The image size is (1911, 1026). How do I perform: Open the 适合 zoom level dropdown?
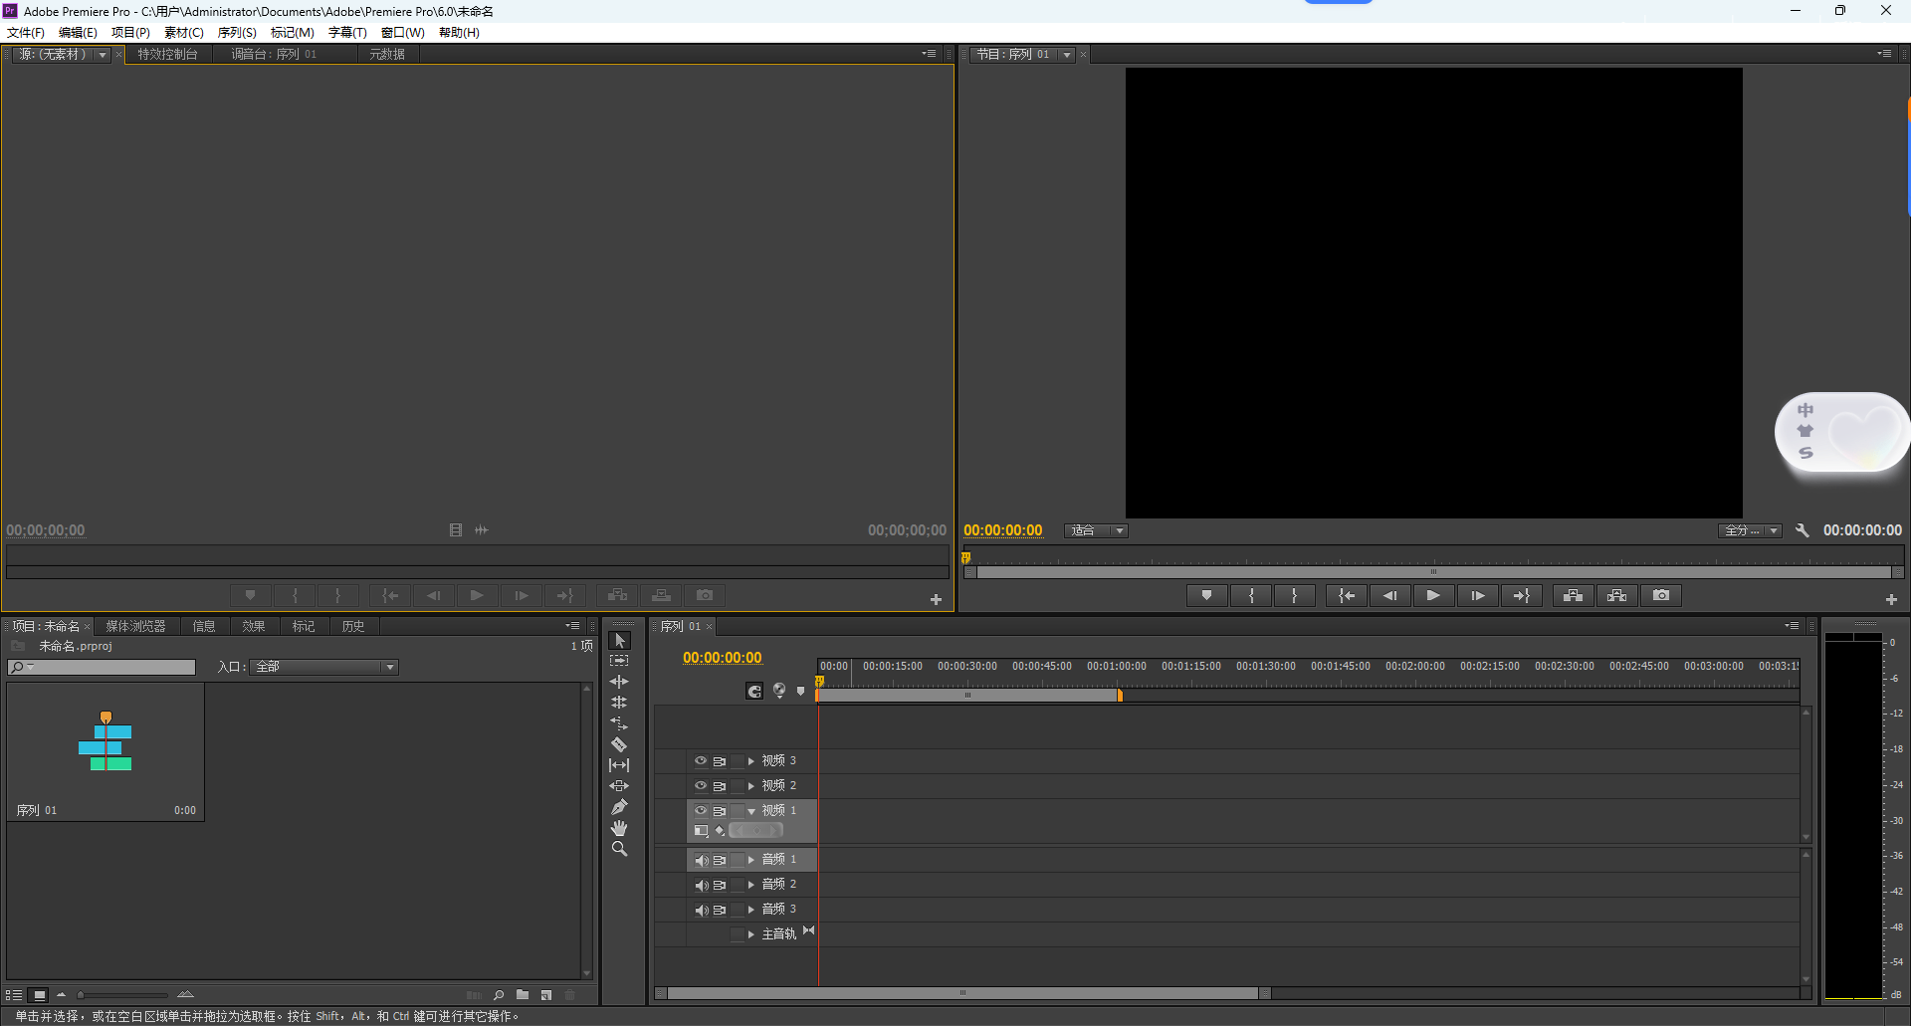[1095, 530]
